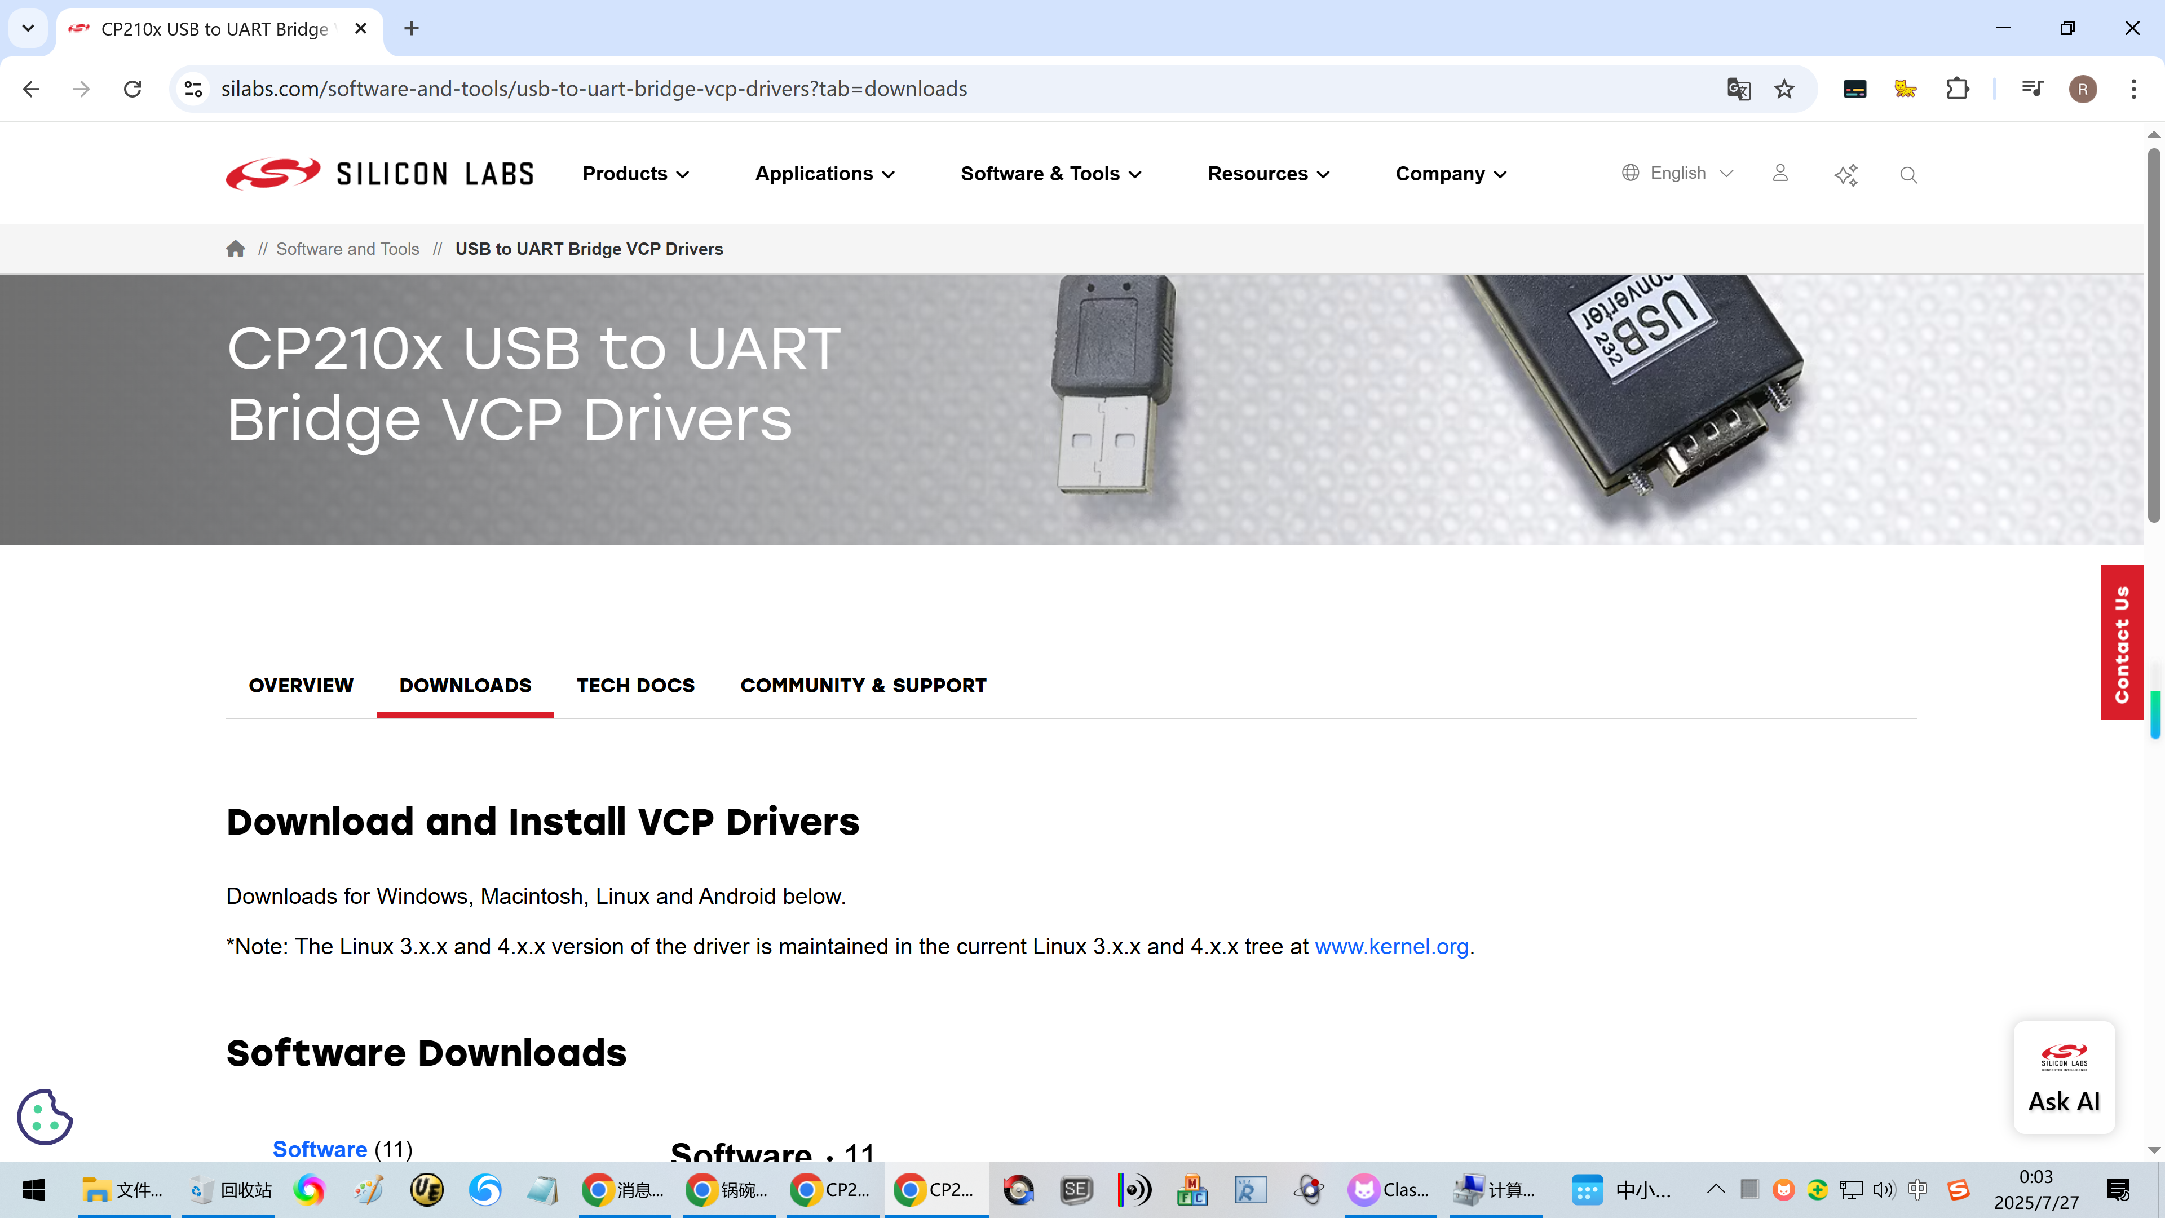Screen dimensions: 2165x1218
Task: Click the red Contact Us tab
Action: point(2121,643)
